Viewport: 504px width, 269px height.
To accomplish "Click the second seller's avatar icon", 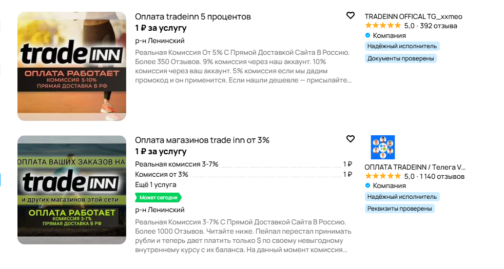I will click(x=383, y=148).
